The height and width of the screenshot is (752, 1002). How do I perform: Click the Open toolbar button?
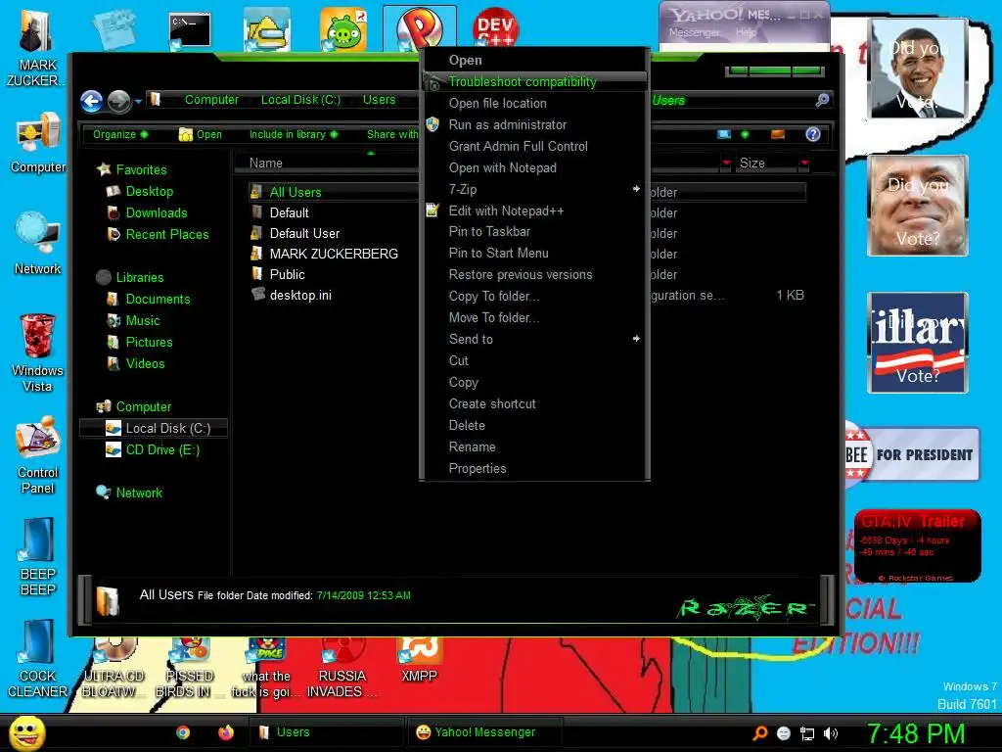[x=201, y=134]
